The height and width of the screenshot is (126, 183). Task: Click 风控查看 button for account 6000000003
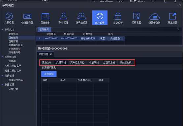115,38
